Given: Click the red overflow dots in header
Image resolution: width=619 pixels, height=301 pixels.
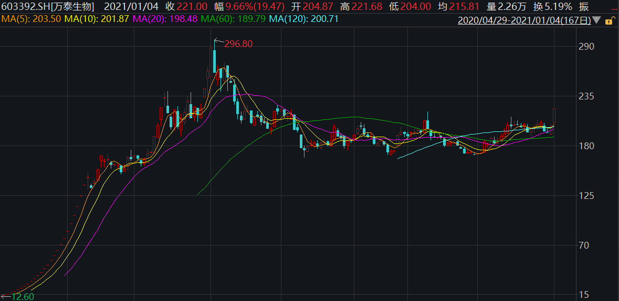Looking at the screenshot, I should (x=614, y=7).
